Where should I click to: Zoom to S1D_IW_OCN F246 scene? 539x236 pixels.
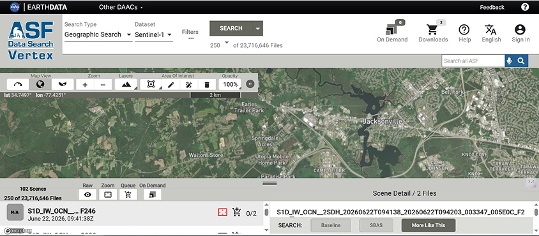222,212
